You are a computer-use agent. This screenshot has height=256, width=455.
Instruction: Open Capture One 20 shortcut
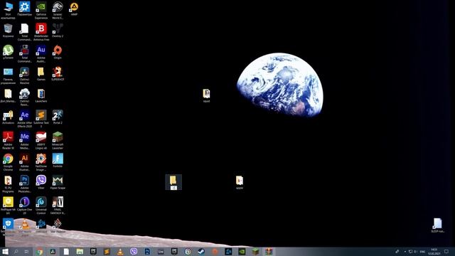[25, 206]
